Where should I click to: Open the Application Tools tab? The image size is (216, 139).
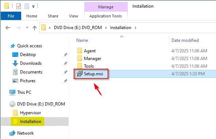(x=105, y=16)
